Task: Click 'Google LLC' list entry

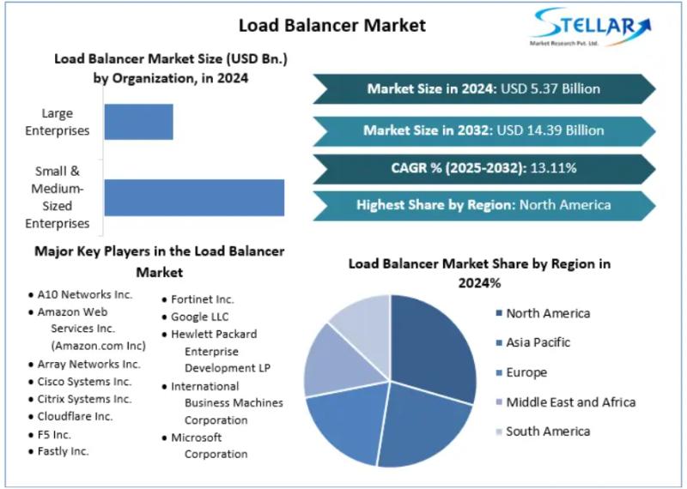Action: coord(200,317)
